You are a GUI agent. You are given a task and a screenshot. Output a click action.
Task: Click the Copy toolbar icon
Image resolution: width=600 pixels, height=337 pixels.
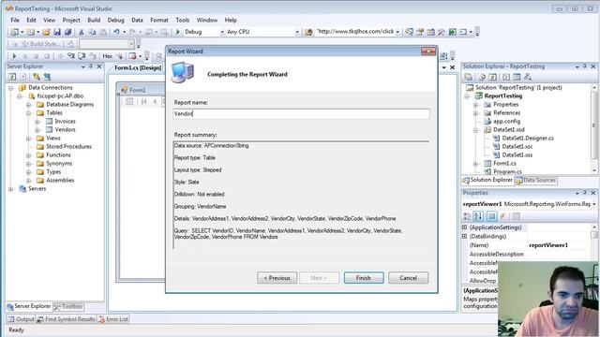point(92,32)
